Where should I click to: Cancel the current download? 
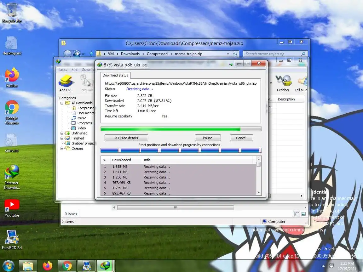click(x=241, y=138)
